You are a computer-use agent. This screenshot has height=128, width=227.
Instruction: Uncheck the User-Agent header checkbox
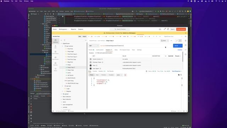[x=91, y=69]
